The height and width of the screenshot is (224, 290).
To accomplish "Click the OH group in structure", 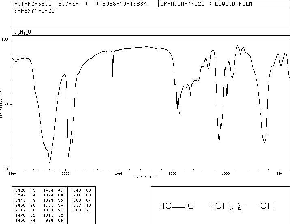I will click(x=267, y=206).
